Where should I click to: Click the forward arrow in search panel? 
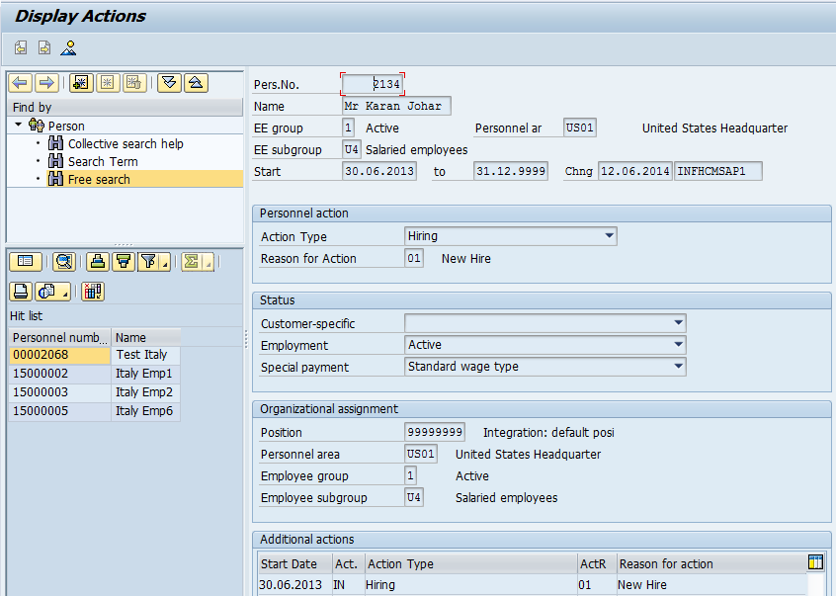tap(45, 83)
